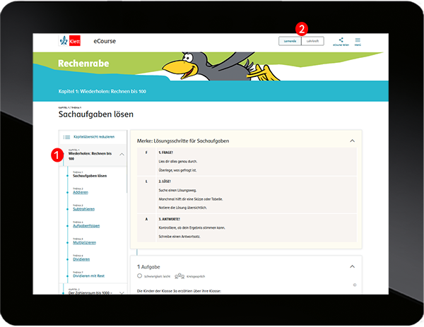
Task: Click the sidebar vertical scrollbar
Action: [126, 162]
